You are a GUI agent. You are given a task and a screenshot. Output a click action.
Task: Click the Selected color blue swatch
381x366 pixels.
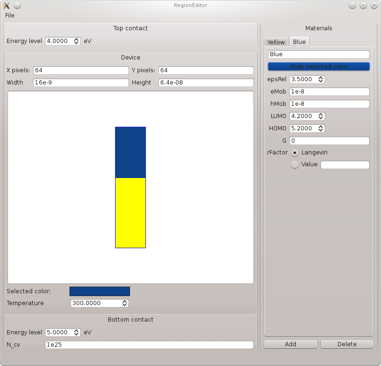pyautogui.click(x=99, y=291)
